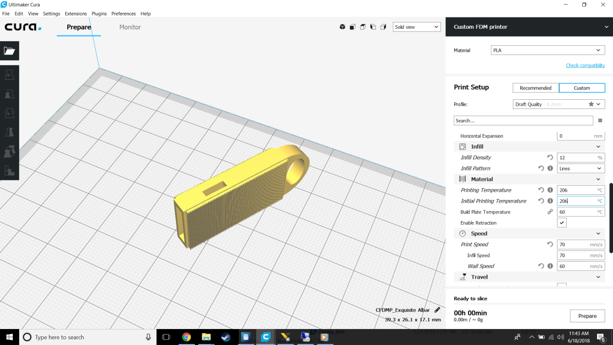Click the Prepare slice button
This screenshot has width=613, height=345.
[x=587, y=316]
